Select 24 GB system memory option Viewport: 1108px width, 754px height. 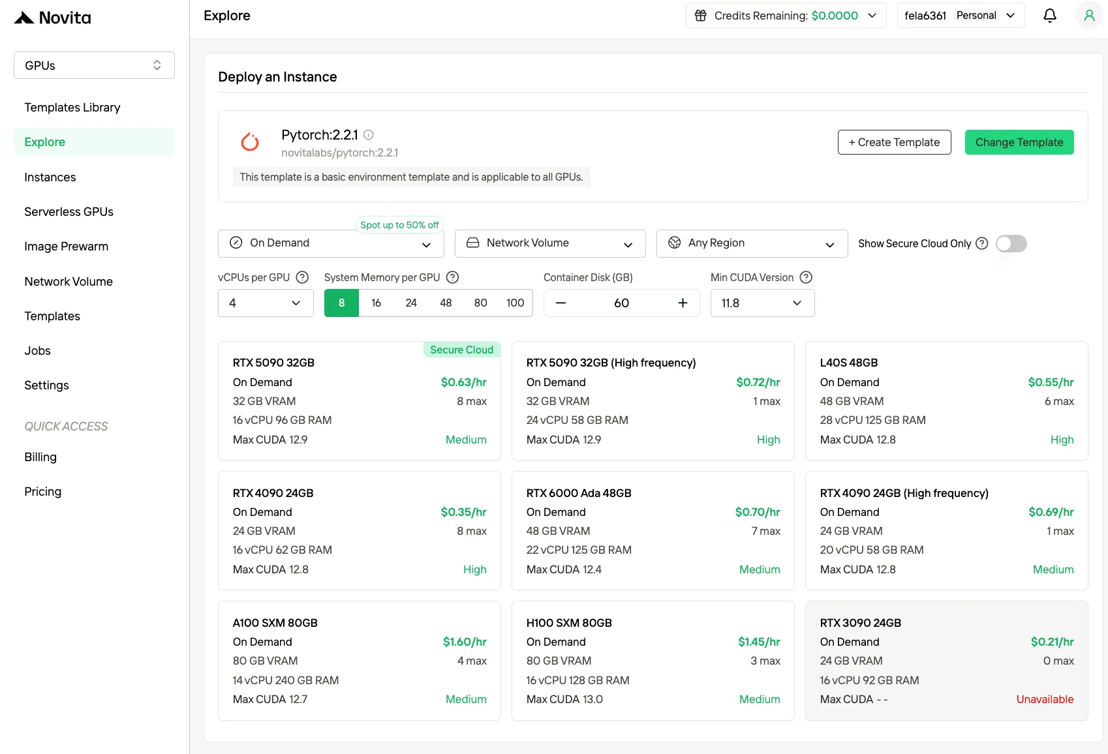(411, 303)
